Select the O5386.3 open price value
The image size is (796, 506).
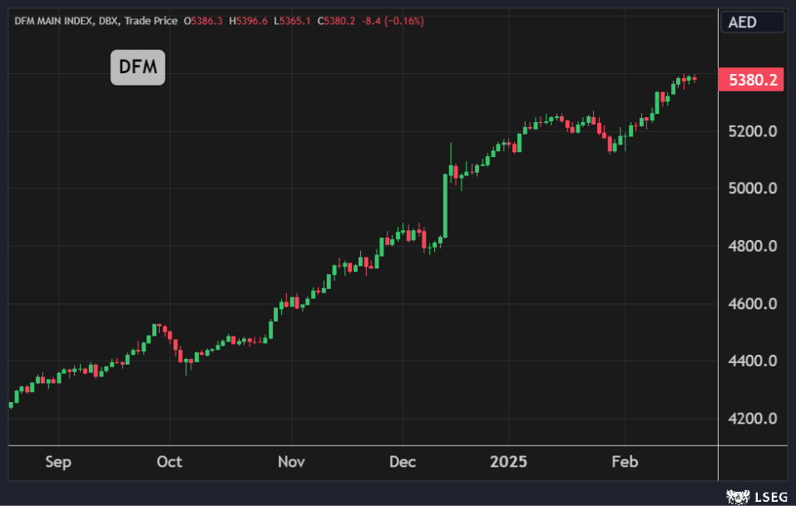[x=202, y=21]
